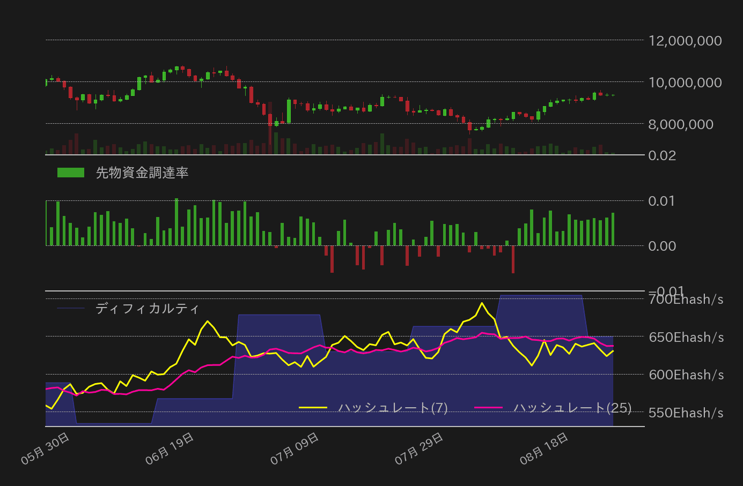
Task: Click the 600Ehash/s axis label
Action: point(686,375)
